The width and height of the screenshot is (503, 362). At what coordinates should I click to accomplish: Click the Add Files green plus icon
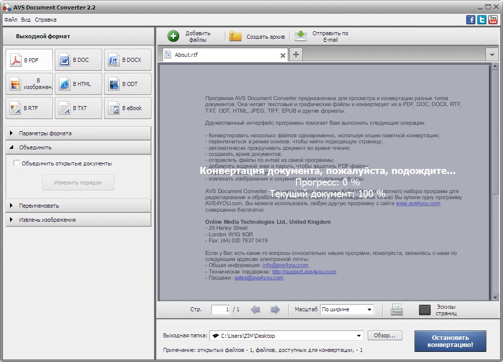pyautogui.click(x=174, y=36)
